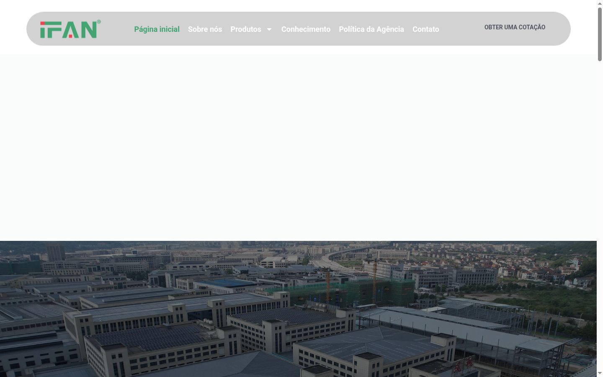
Task: Navigate to Conhecimento
Action: pyautogui.click(x=306, y=29)
